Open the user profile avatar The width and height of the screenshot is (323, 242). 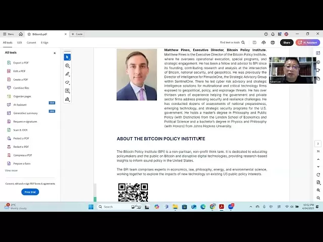click(286, 34)
